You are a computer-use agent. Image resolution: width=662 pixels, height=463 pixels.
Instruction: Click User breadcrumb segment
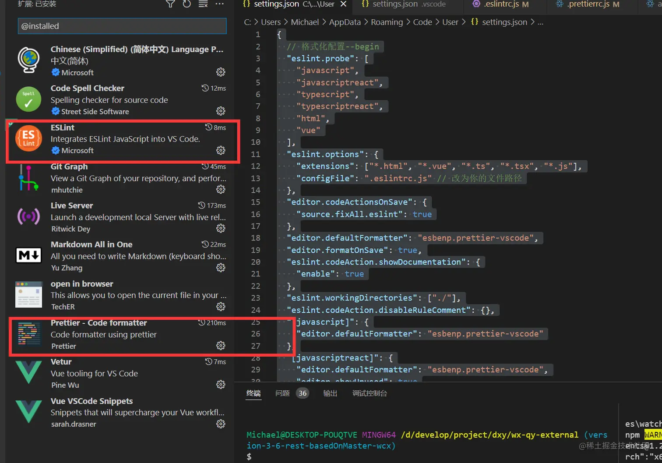pos(450,22)
